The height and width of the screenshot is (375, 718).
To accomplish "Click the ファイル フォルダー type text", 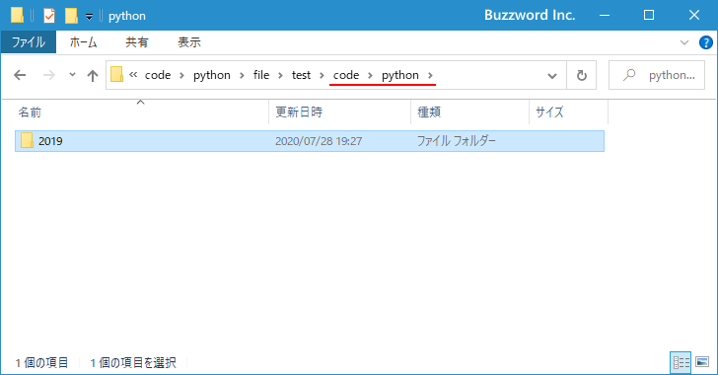I will pos(456,141).
